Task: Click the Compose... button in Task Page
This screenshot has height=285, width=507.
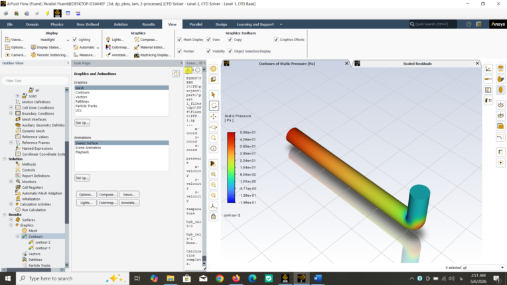Action: click(108, 195)
